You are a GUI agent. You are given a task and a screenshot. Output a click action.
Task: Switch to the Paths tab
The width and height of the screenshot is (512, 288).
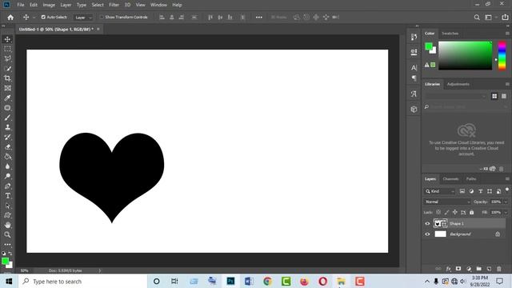(x=471, y=179)
